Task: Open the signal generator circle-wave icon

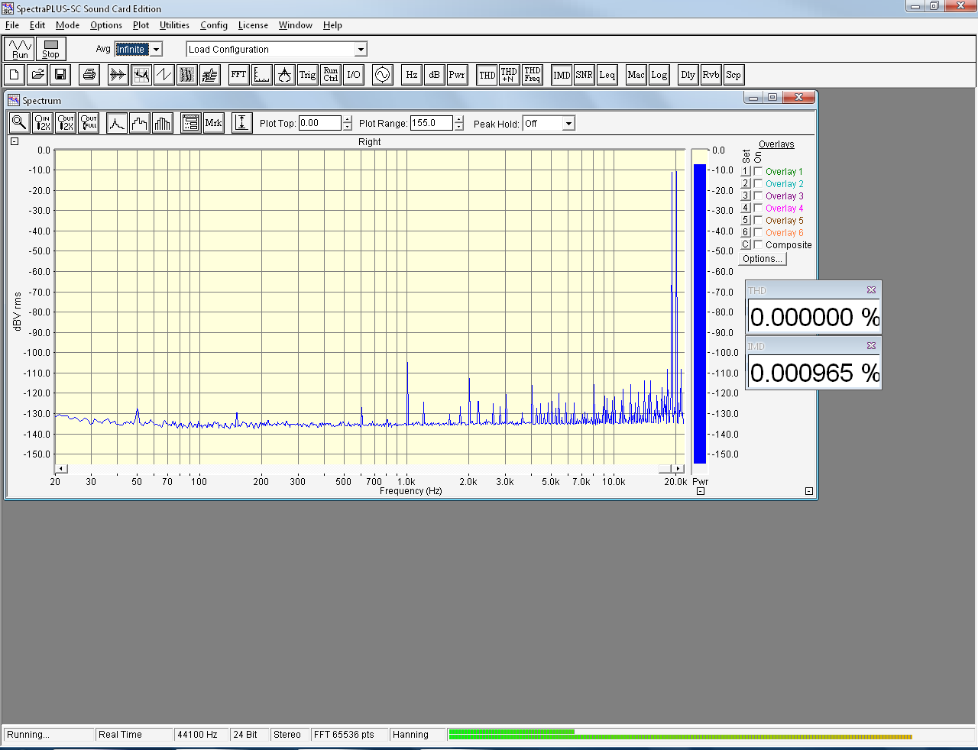Action: click(383, 75)
